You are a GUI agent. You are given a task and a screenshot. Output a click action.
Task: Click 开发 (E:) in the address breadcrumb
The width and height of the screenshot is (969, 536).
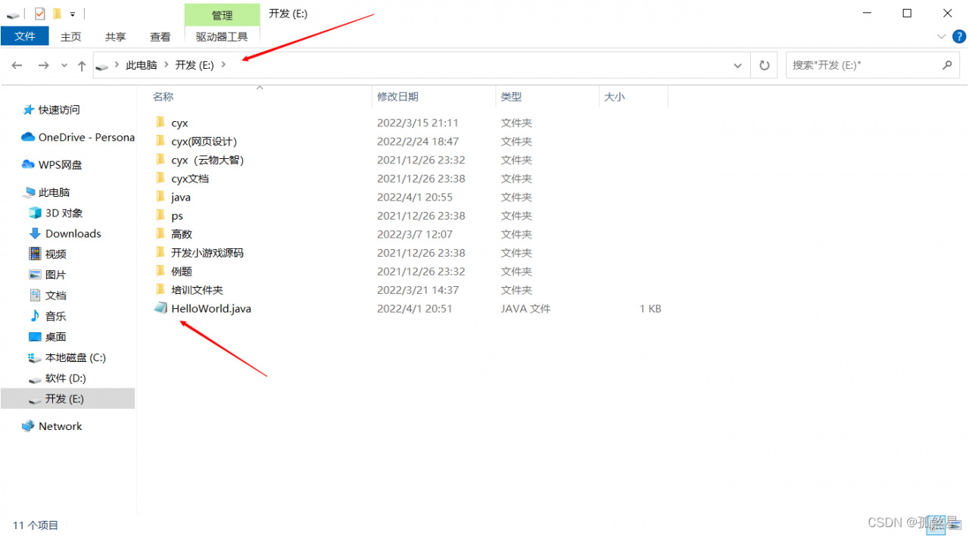pos(195,66)
